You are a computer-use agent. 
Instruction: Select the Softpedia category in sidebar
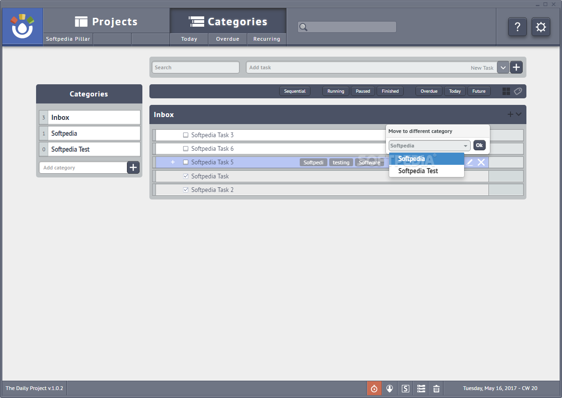tap(89, 133)
